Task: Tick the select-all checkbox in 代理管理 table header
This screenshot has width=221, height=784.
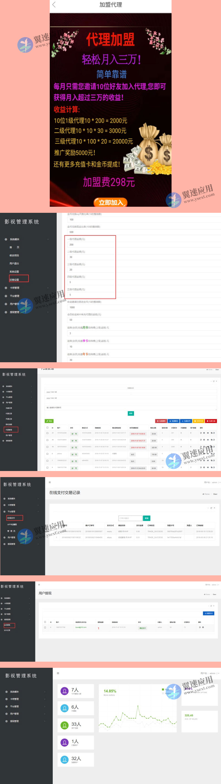Action: click(47, 428)
